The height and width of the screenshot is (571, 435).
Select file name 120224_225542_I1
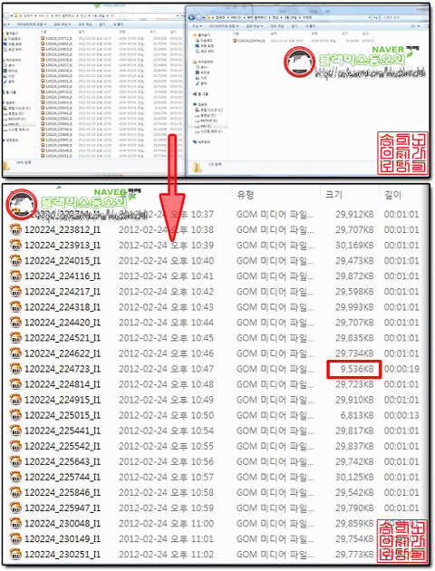pyautogui.click(x=63, y=446)
